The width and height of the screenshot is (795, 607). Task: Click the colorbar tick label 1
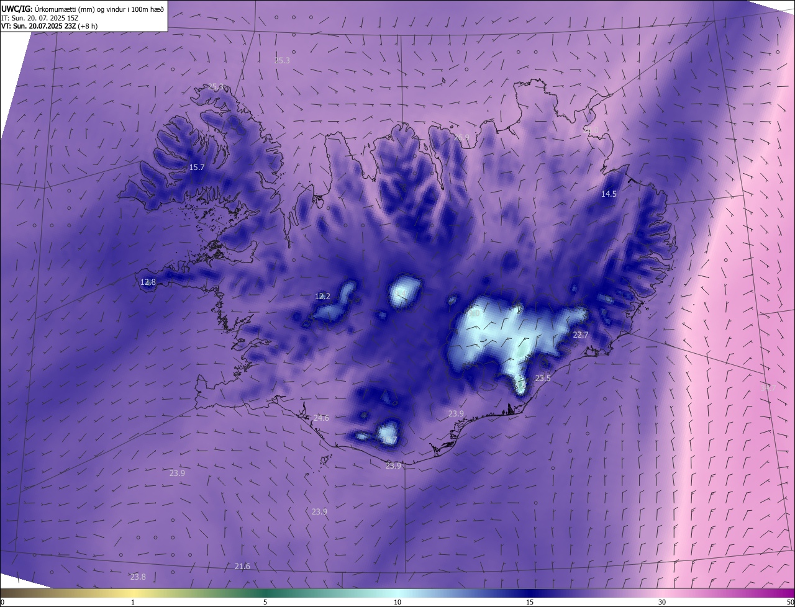coord(133,602)
